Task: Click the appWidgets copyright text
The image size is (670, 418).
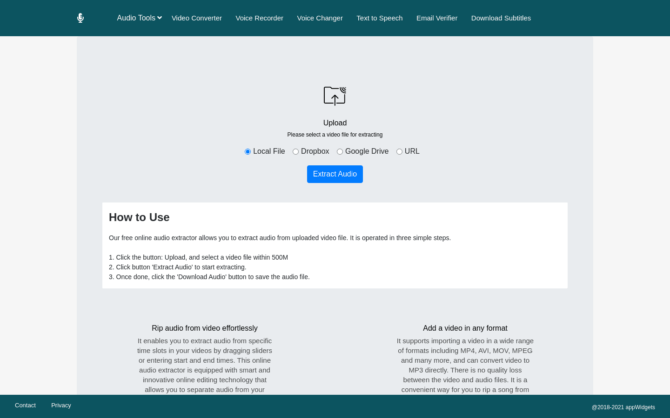Action: (x=623, y=407)
